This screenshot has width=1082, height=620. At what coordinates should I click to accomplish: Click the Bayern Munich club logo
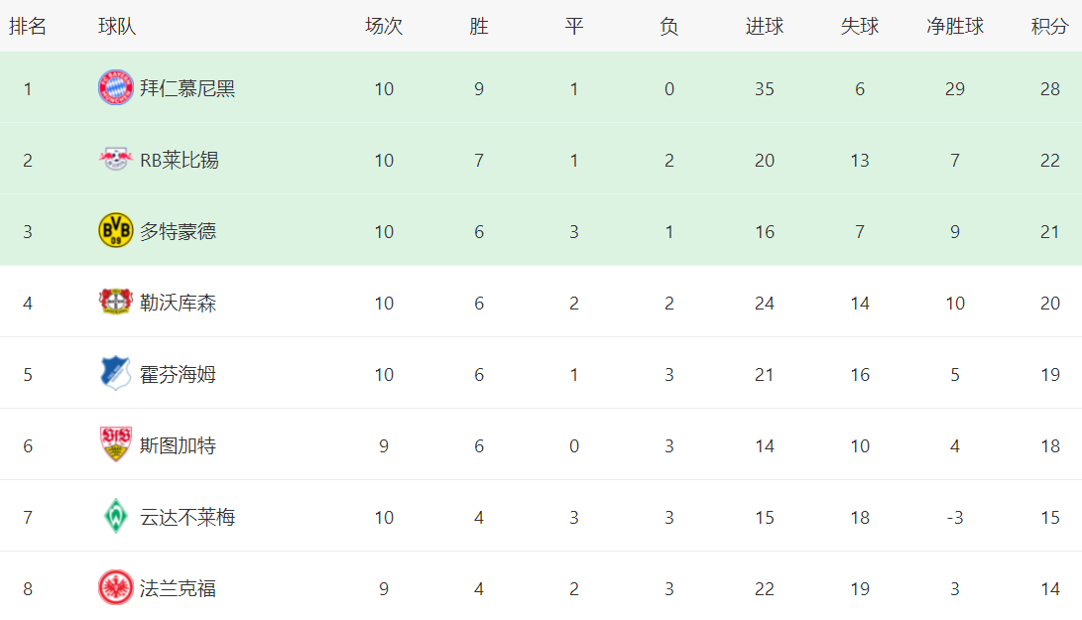tap(116, 88)
